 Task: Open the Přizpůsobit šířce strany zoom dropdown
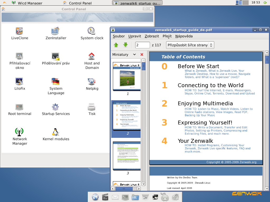(190, 45)
